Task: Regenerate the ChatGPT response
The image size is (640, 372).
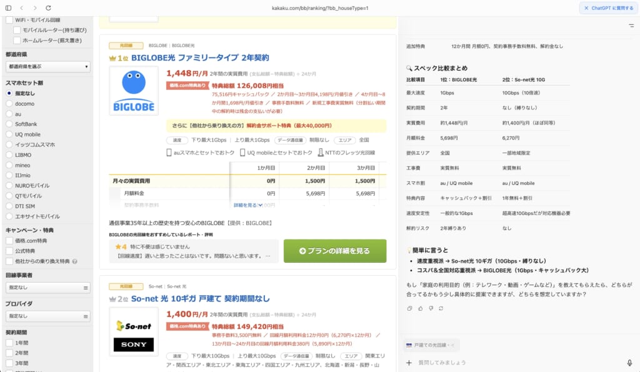Action: click(441, 308)
